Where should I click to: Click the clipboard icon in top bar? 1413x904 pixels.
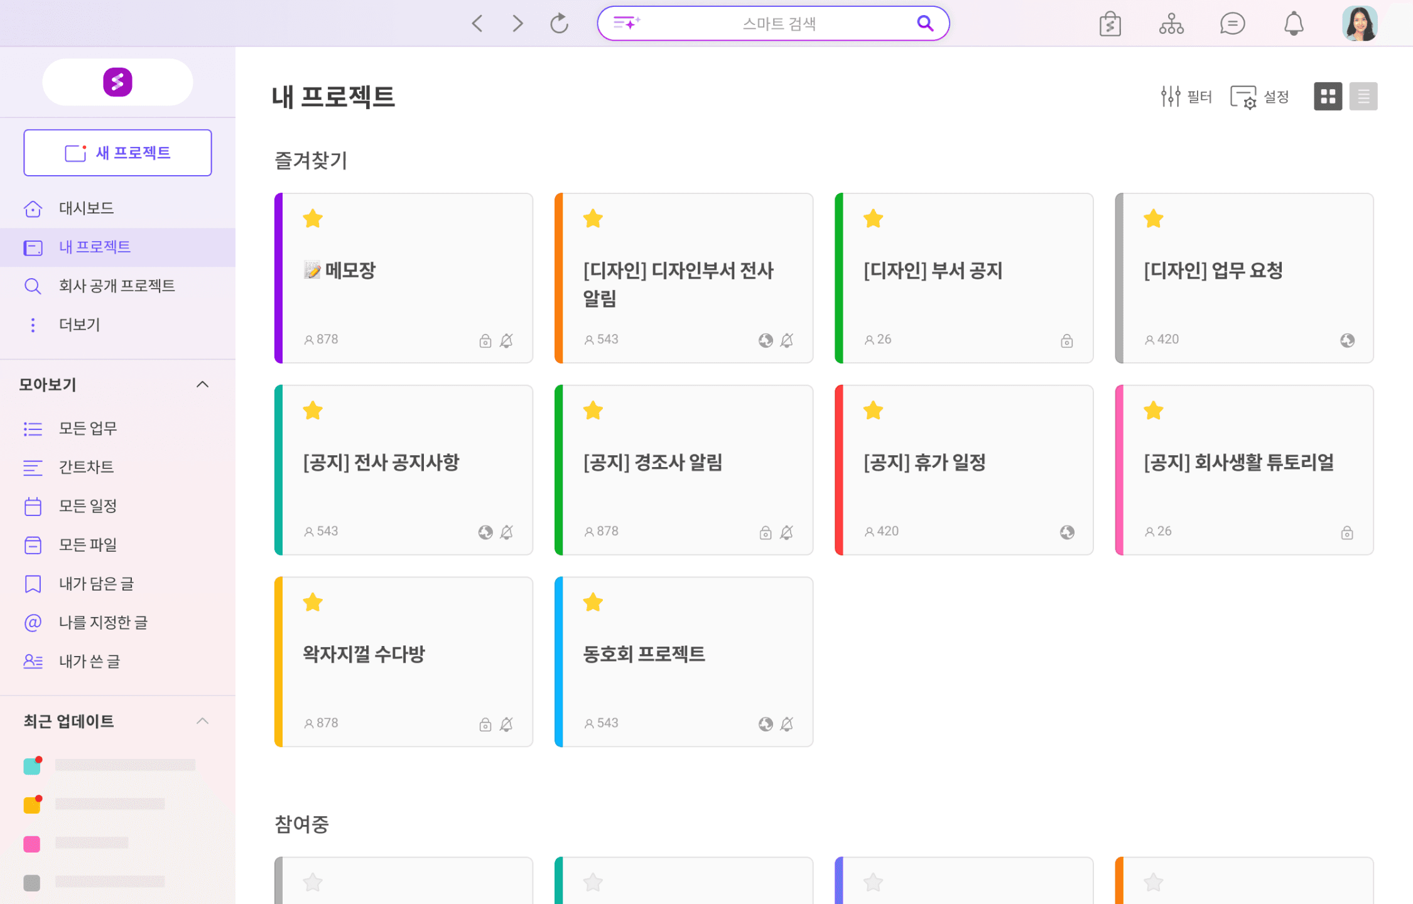pos(1110,24)
